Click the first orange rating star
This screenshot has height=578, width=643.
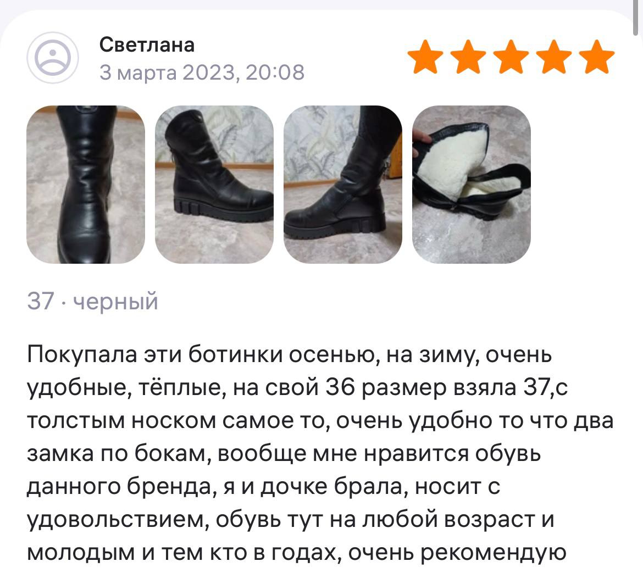coord(425,57)
